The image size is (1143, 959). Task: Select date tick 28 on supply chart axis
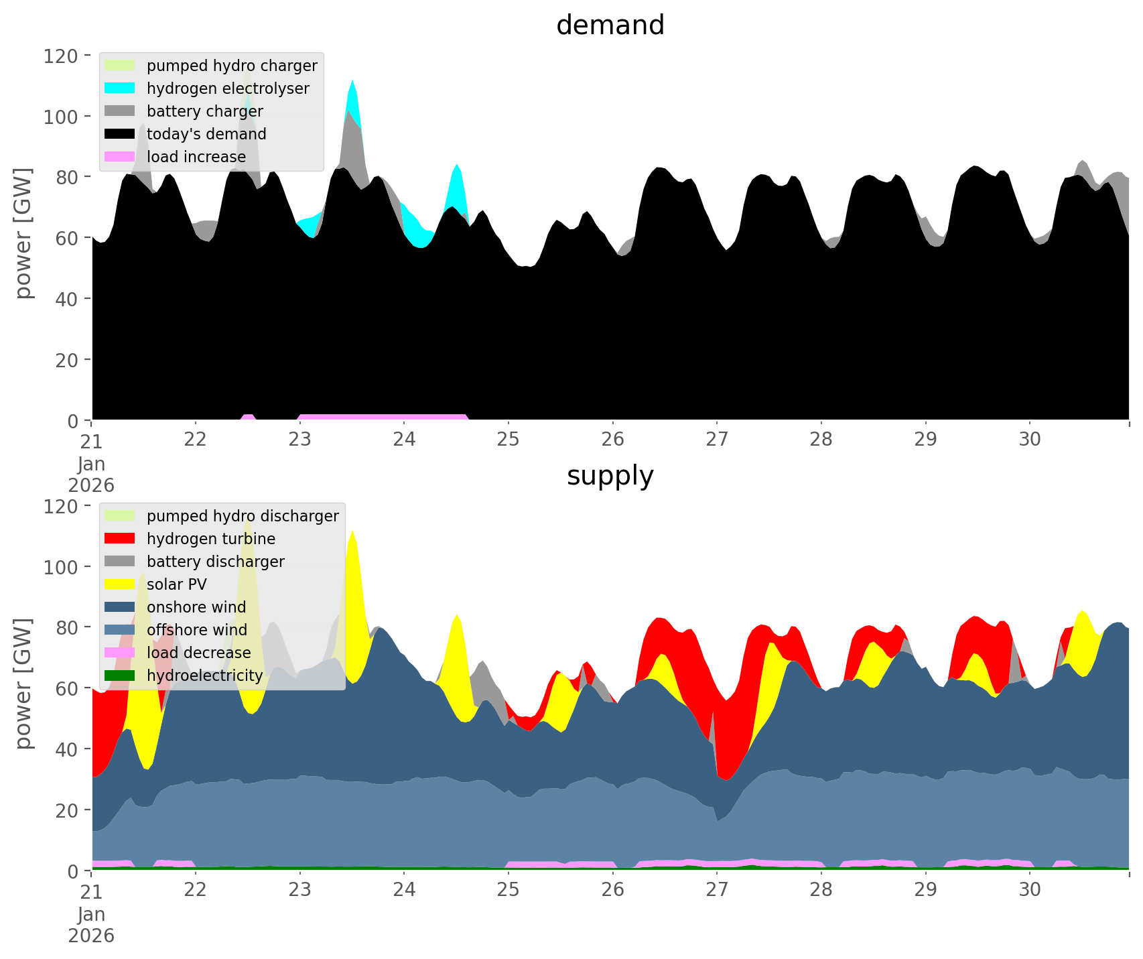[x=821, y=890]
